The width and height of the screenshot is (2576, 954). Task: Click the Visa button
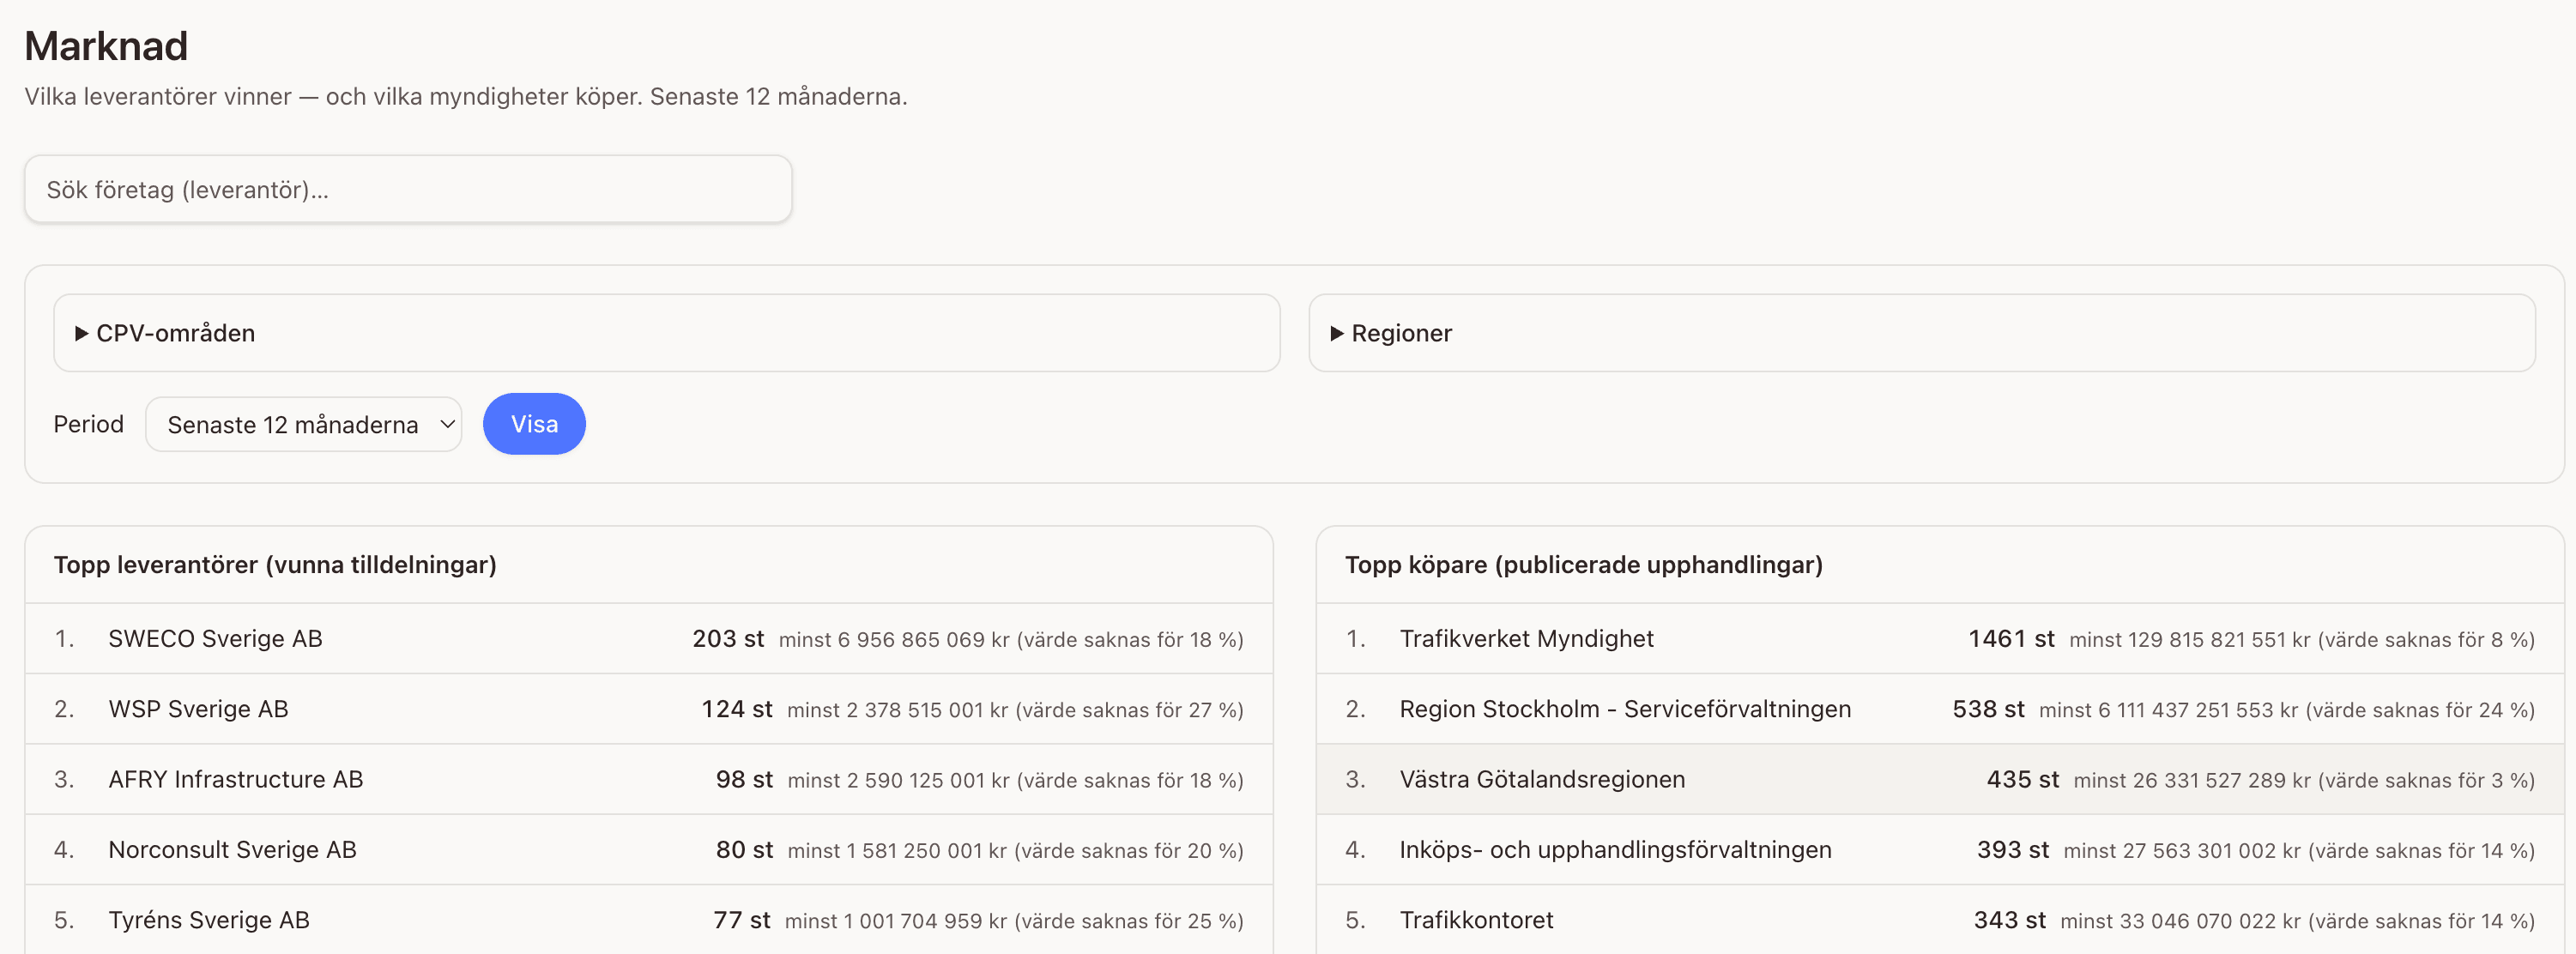534,424
